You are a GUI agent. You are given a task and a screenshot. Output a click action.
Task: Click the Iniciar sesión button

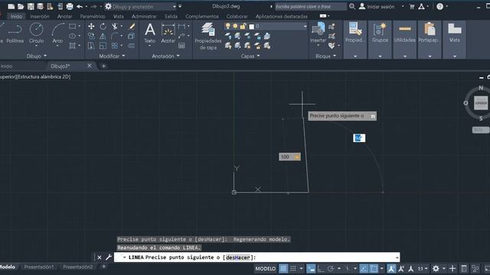pos(377,7)
